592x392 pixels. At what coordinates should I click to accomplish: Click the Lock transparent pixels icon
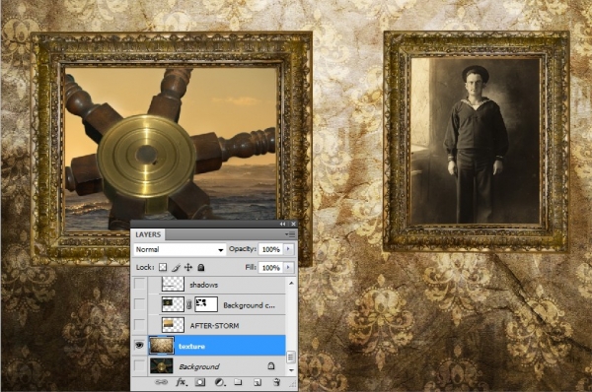pyautogui.click(x=163, y=267)
